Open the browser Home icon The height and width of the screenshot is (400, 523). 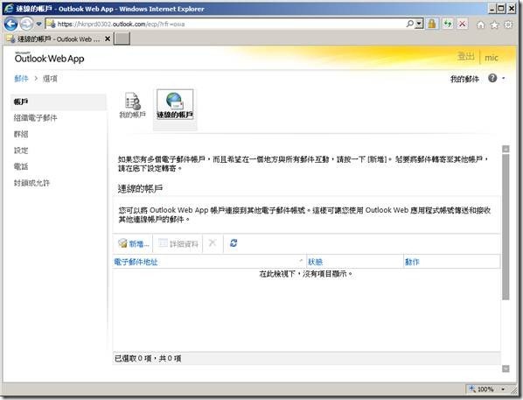pos(481,25)
